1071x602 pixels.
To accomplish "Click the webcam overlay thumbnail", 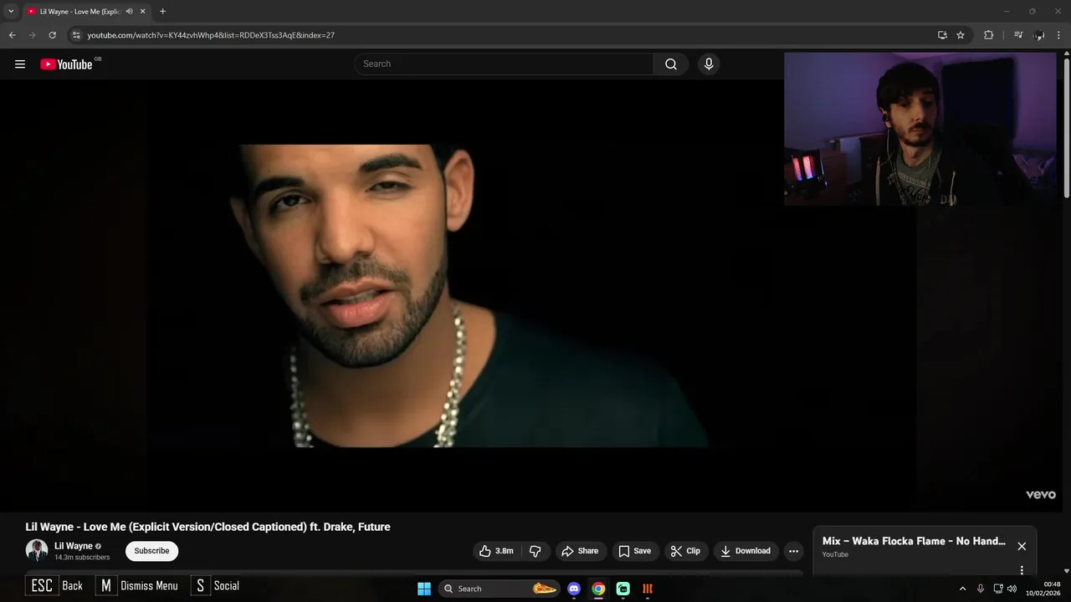I will (x=920, y=129).
